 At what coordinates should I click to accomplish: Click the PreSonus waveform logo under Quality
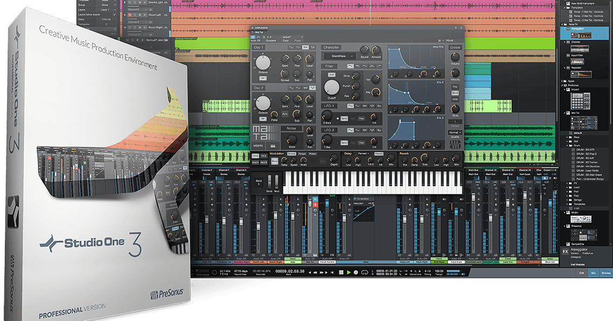455,144
